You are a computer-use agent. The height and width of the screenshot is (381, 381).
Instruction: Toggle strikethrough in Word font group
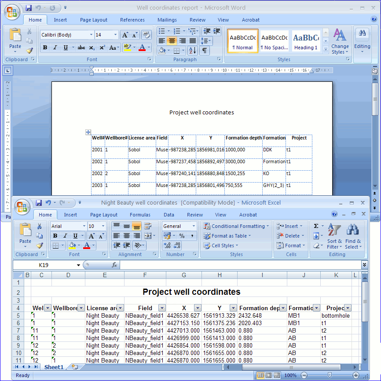point(81,48)
